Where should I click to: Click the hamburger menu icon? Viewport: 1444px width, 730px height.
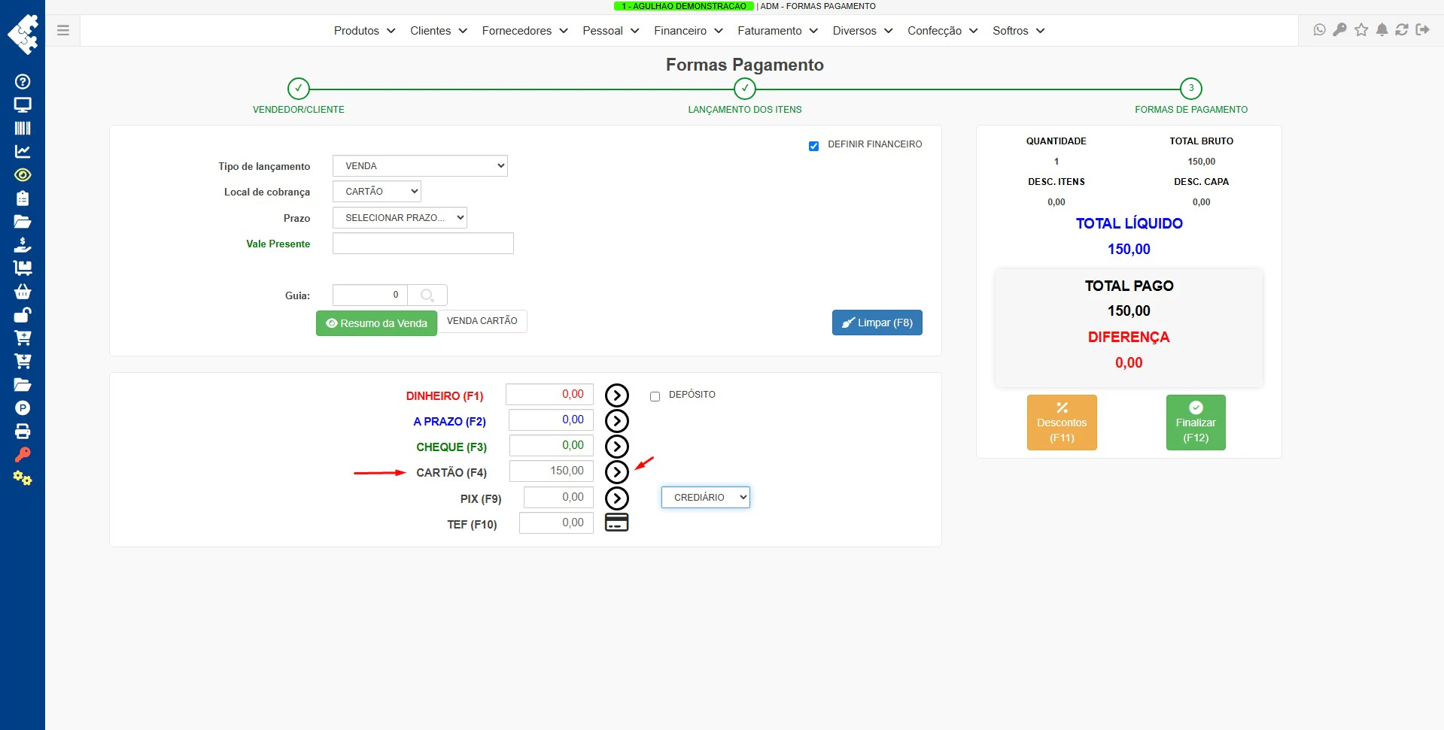click(63, 31)
